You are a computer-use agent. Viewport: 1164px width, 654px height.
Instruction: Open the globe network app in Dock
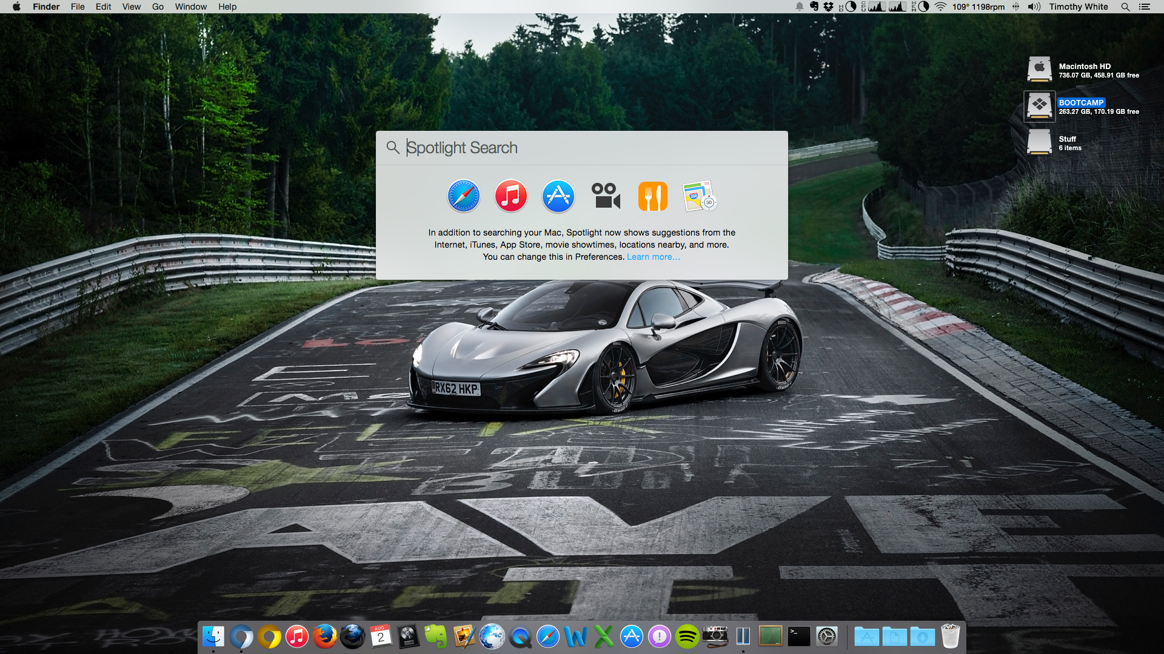tap(492, 636)
